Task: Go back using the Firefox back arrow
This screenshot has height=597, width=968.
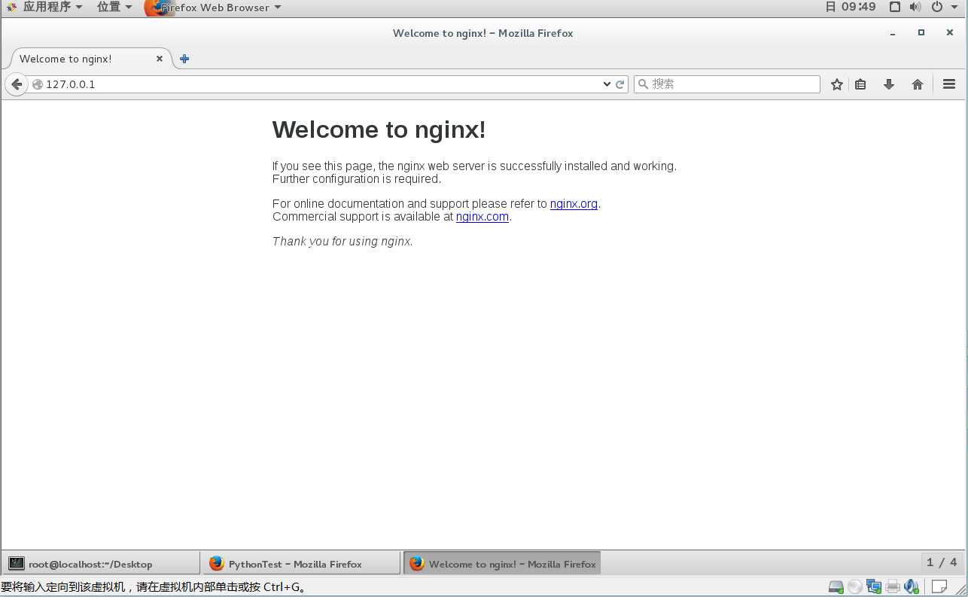Action: [x=17, y=84]
